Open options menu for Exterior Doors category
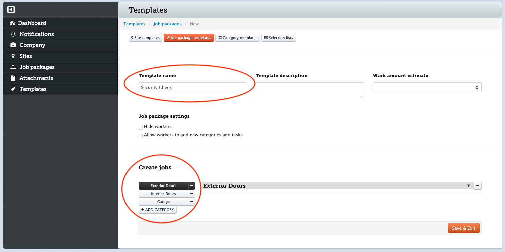Image resolution: width=505 pixels, height=252 pixels. (192, 186)
